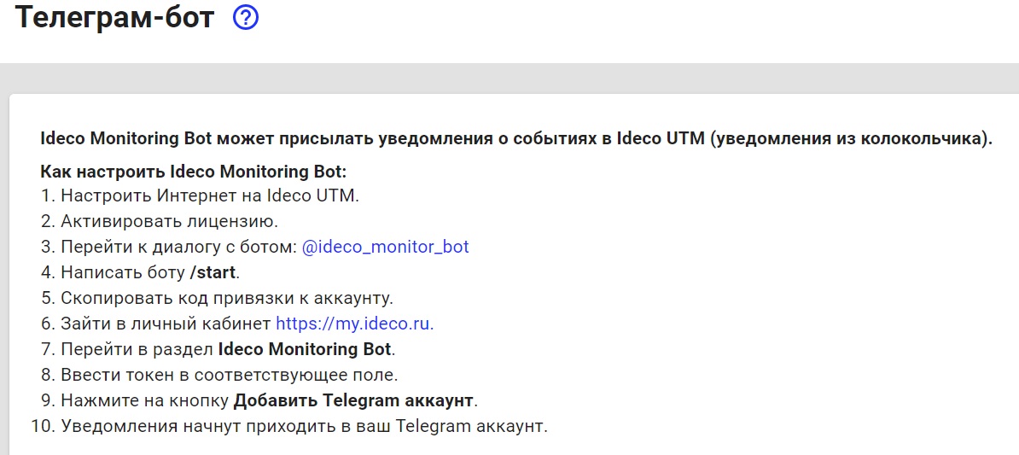Select step 2 Активировать лицензию
Viewport: 1019px width, 455px height.
pos(169,221)
